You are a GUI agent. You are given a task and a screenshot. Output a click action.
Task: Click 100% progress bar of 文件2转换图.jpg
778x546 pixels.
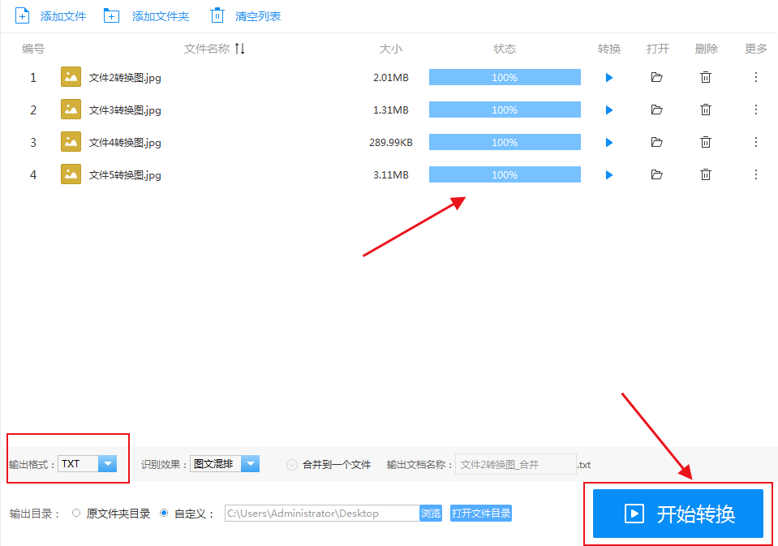point(505,77)
